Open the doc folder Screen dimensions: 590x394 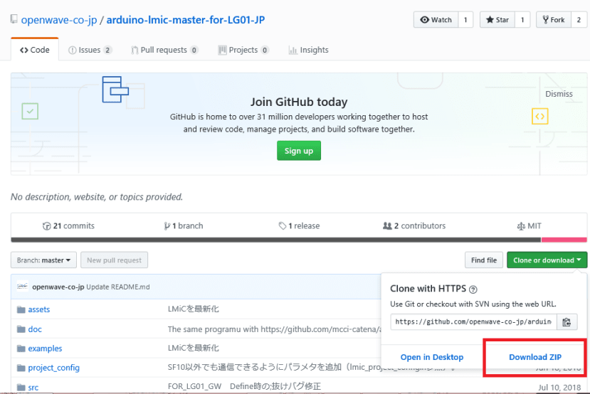click(x=35, y=329)
